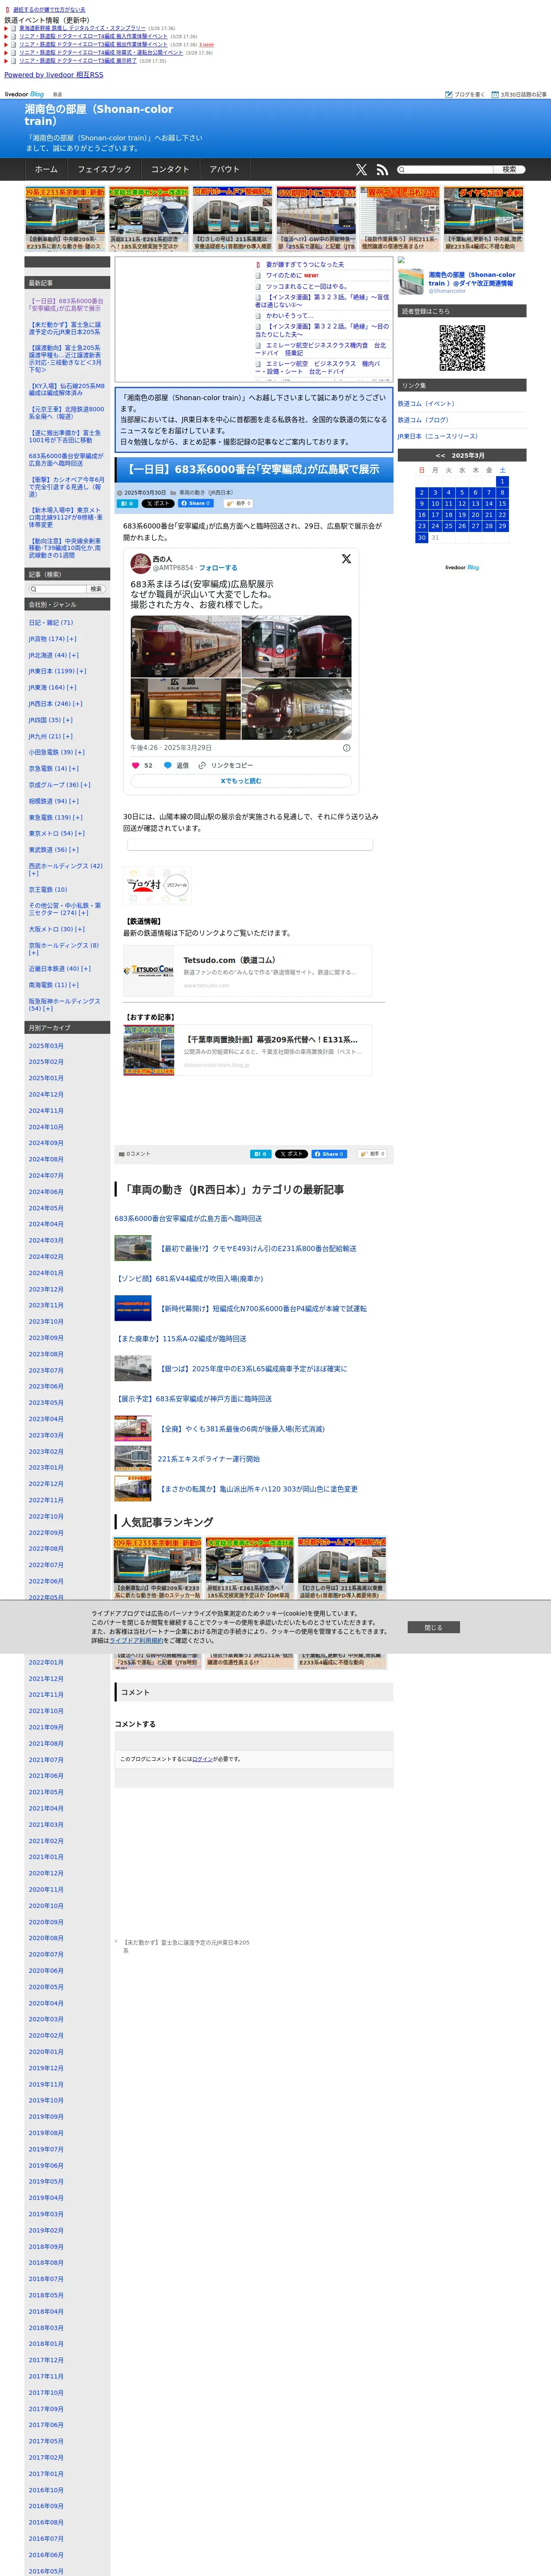
Task: Open 車両の動き（JR西日本） category tag under title
Action: [x=206, y=493]
